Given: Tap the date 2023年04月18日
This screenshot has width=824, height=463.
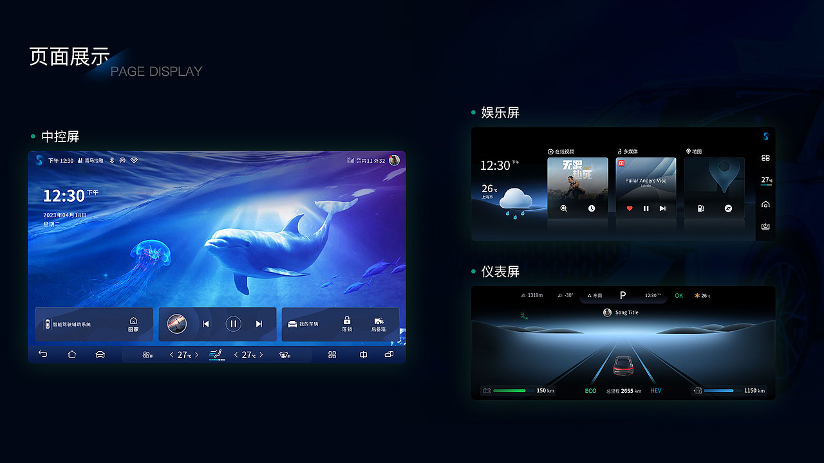Looking at the screenshot, I should pos(65,215).
